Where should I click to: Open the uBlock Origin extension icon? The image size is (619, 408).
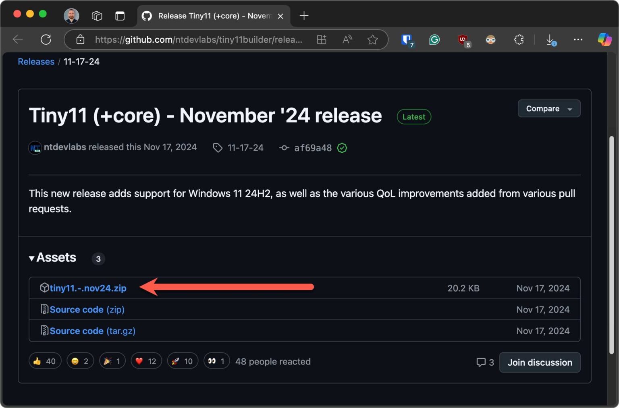coord(463,39)
